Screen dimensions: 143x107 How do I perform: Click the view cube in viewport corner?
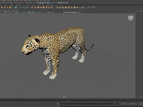click(130, 18)
